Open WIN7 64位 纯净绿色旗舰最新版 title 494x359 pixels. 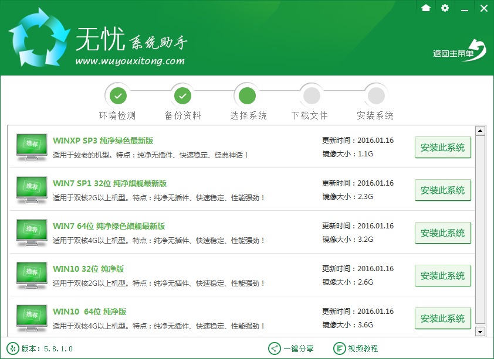[109, 226]
